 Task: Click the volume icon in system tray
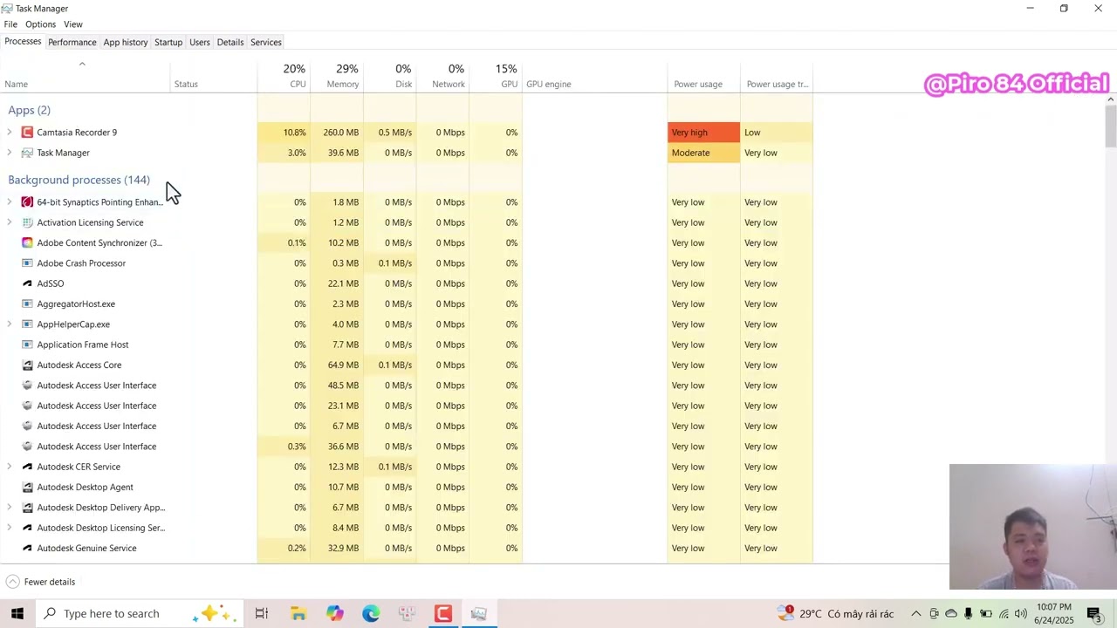click(1020, 613)
